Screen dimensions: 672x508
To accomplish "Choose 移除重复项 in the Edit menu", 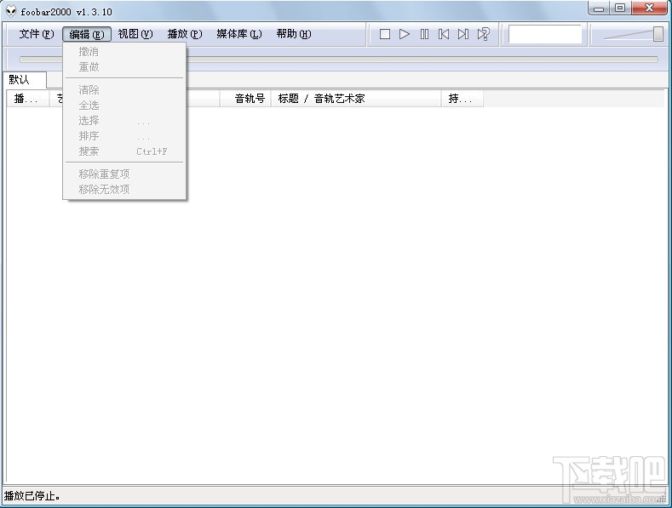I will tap(124, 174).
